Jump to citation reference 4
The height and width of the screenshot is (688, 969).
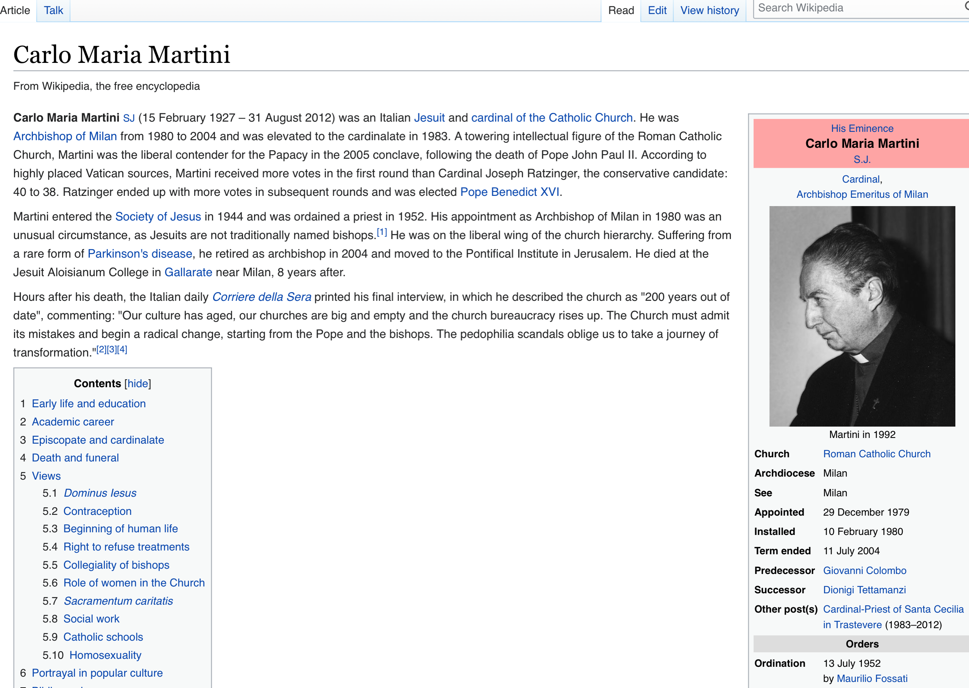pyautogui.click(x=122, y=349)
